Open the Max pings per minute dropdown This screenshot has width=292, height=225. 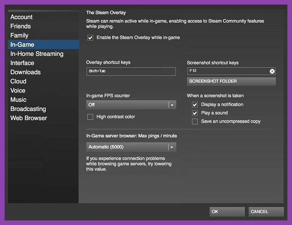coord(131,147)
